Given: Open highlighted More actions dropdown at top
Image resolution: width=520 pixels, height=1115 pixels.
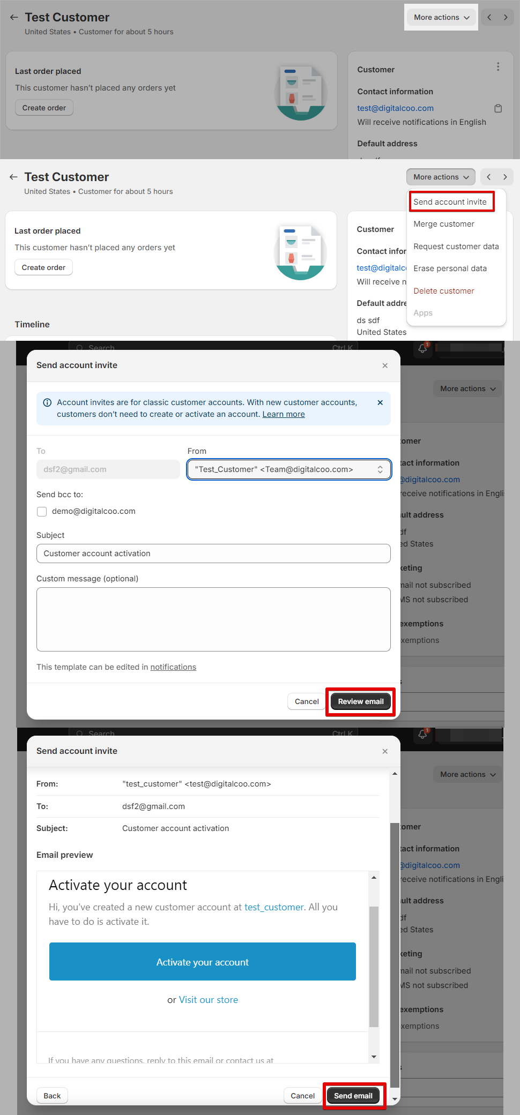Looking at the screenshot, I should pyautogui.click(x=441, y=17).
